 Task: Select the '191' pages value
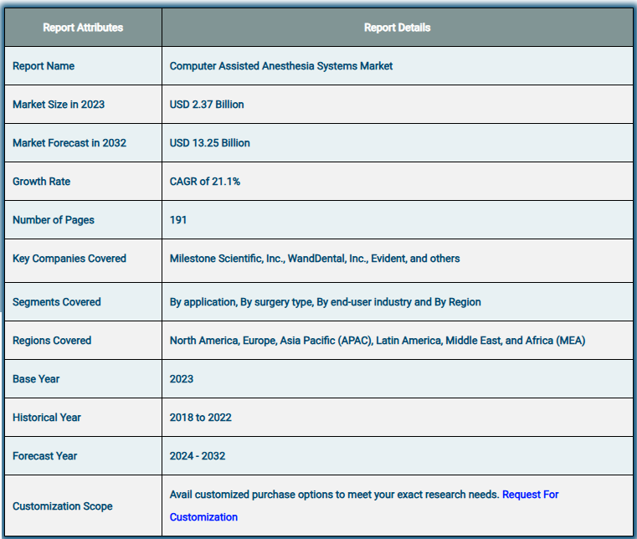pyautogui.click(x=178, y=220)
